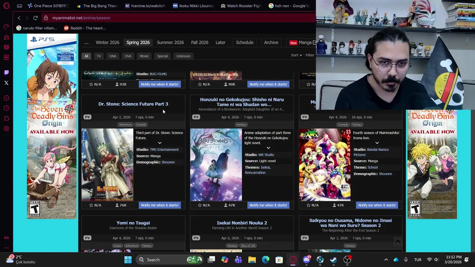Open the tab islands workspace icon
Image resolution: width=475 pixels, height=267 pixels.
tap(19, 6)
